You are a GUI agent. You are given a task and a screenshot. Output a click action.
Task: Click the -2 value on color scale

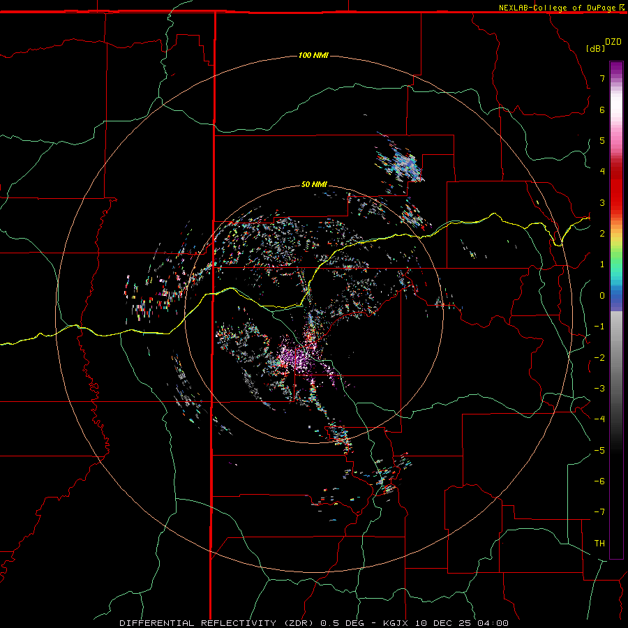pos(599,358)
